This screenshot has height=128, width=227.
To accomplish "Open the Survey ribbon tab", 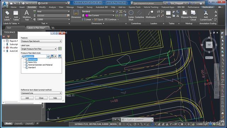I will coord(89,7).
